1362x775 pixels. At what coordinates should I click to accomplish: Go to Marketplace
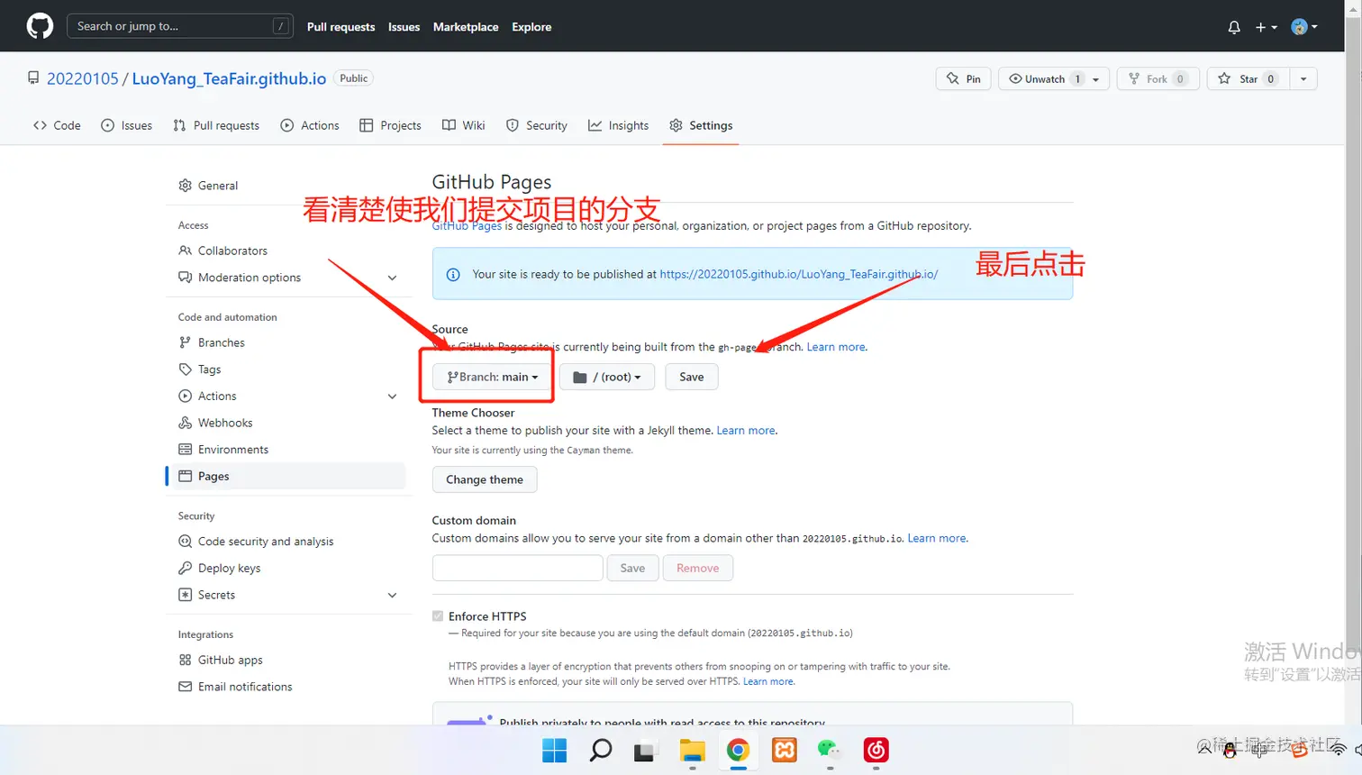tap(466, 27)
